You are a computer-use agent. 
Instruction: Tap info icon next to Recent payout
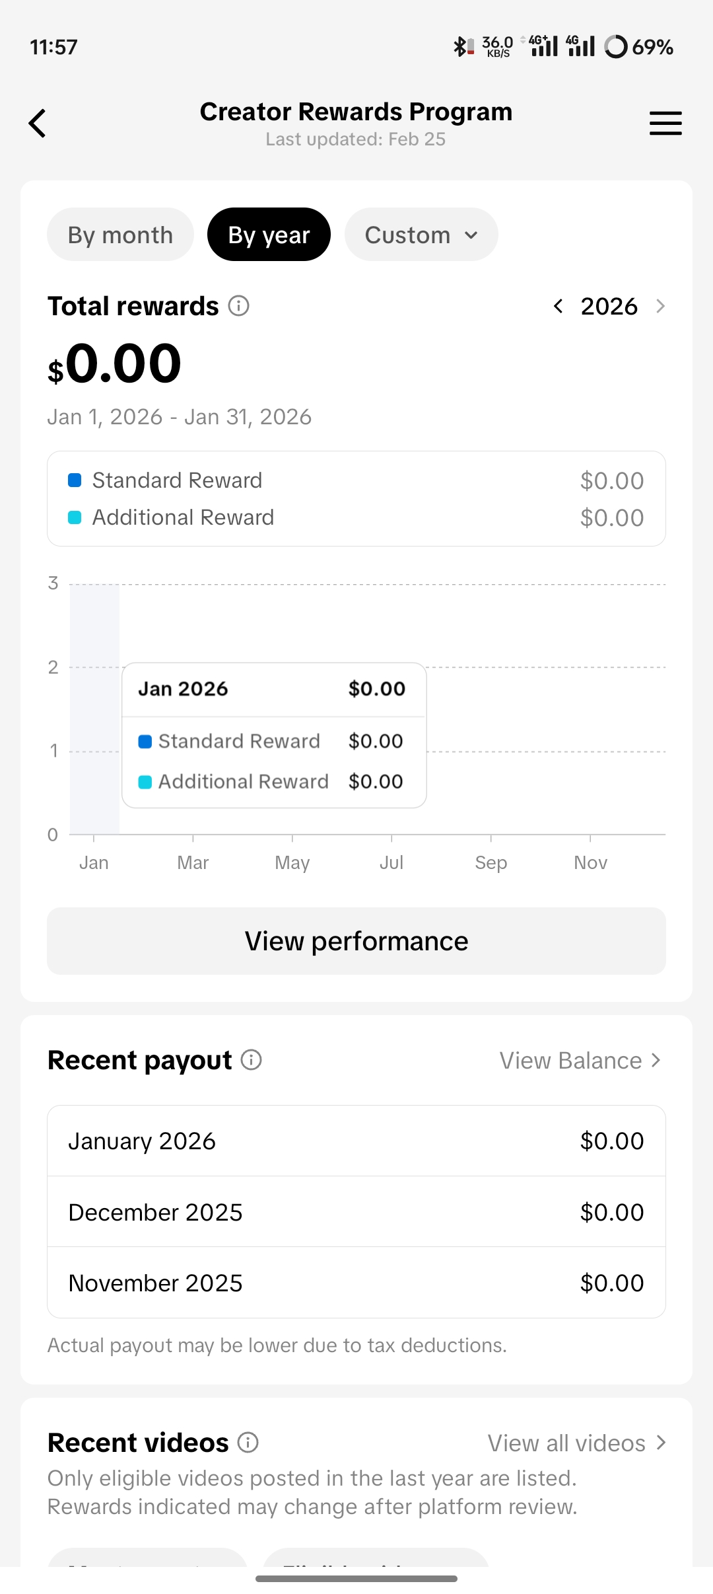251,1060
